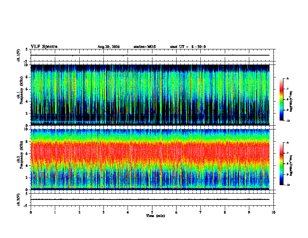Image resolution: width=308 pixels, height=238 pixels.
Task: Click the ch.1 spectrogram color bar
Action: [x=281, y=100]
